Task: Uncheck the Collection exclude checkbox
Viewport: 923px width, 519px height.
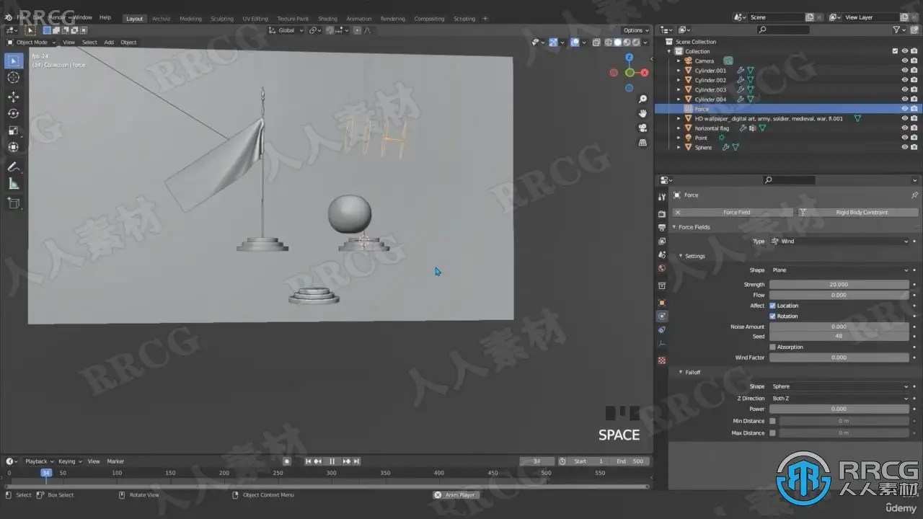Action: point(895,51)
